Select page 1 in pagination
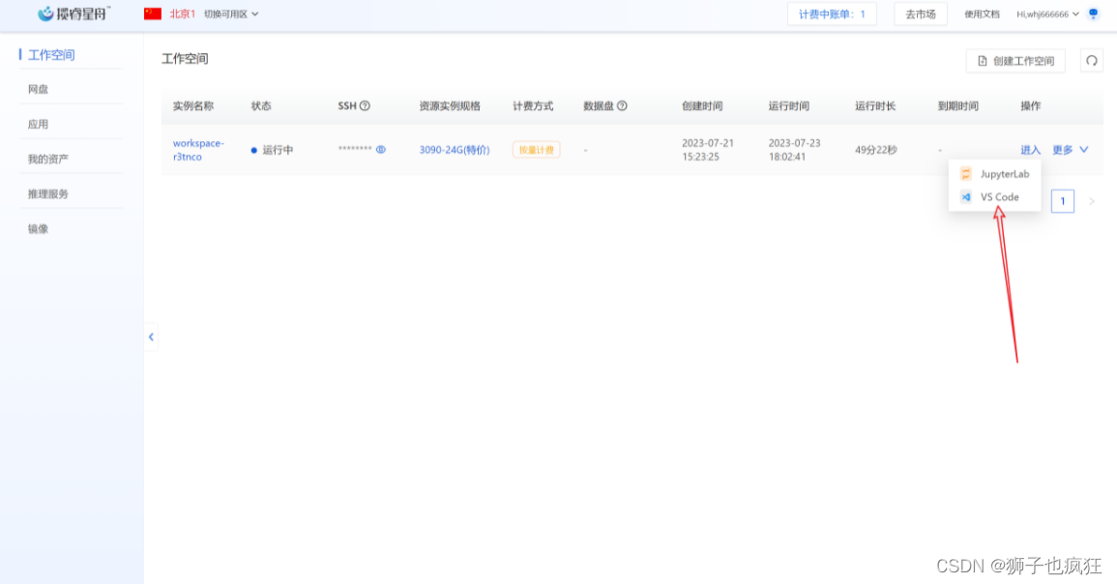 click(1062, 200)
